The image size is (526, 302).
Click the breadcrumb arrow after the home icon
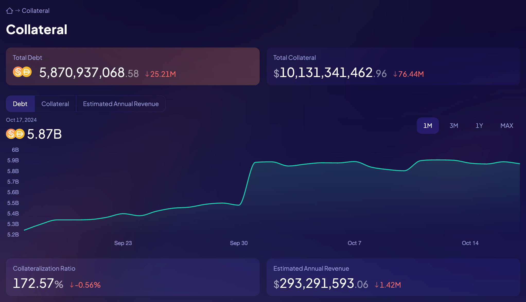[17, 11]
